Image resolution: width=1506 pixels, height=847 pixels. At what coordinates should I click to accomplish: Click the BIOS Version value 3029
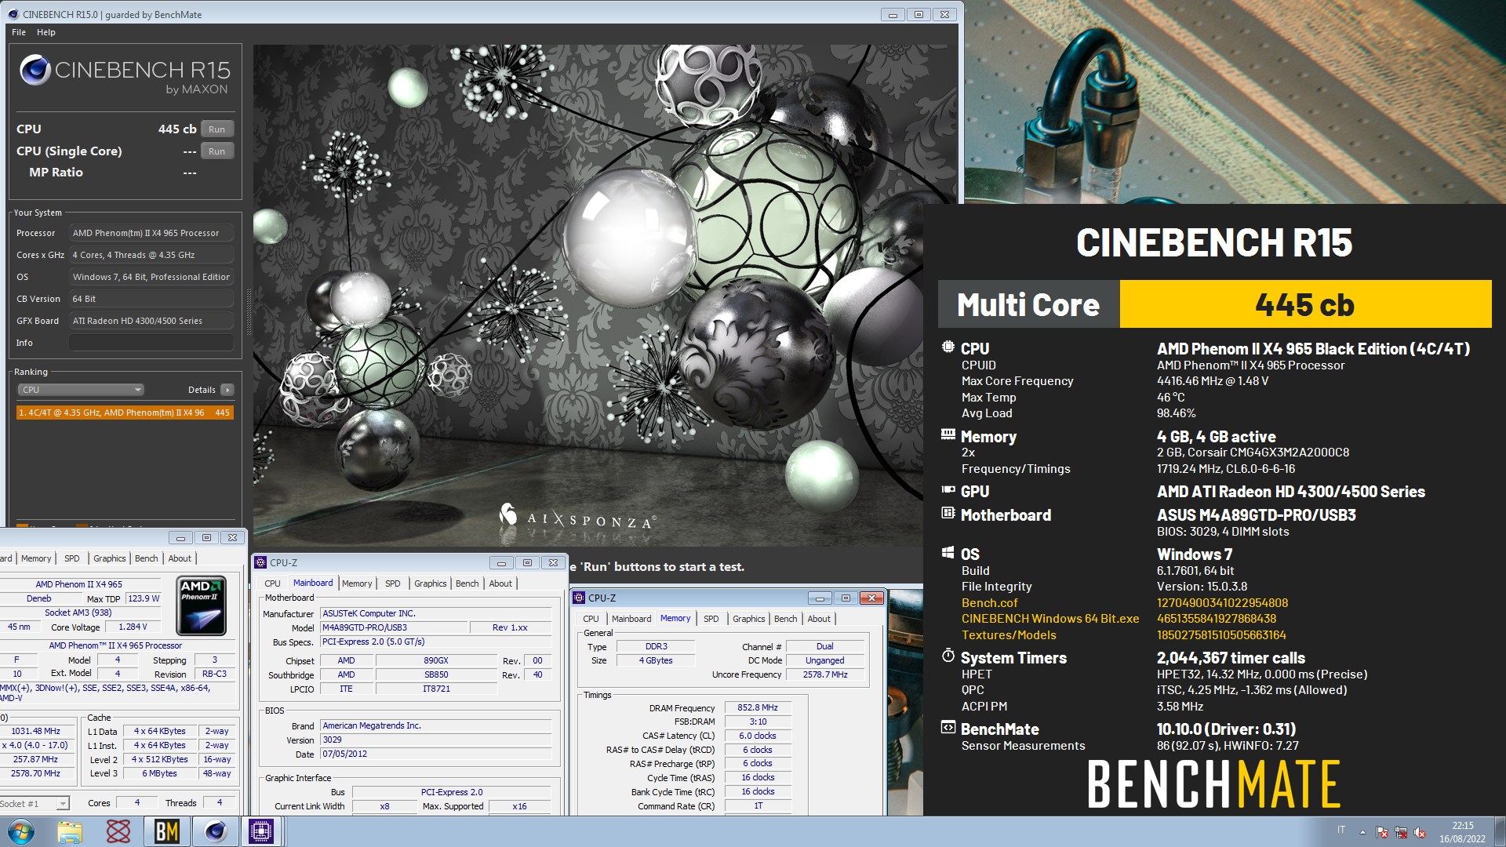[x=435, y=740]
